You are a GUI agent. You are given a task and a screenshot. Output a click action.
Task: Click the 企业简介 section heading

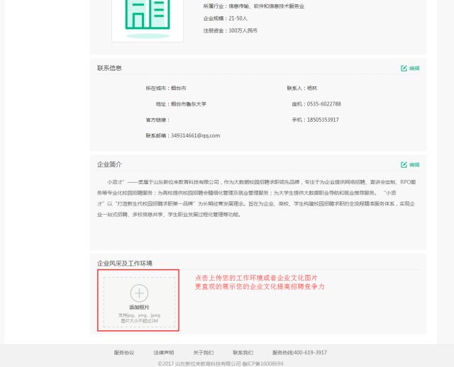109,164
